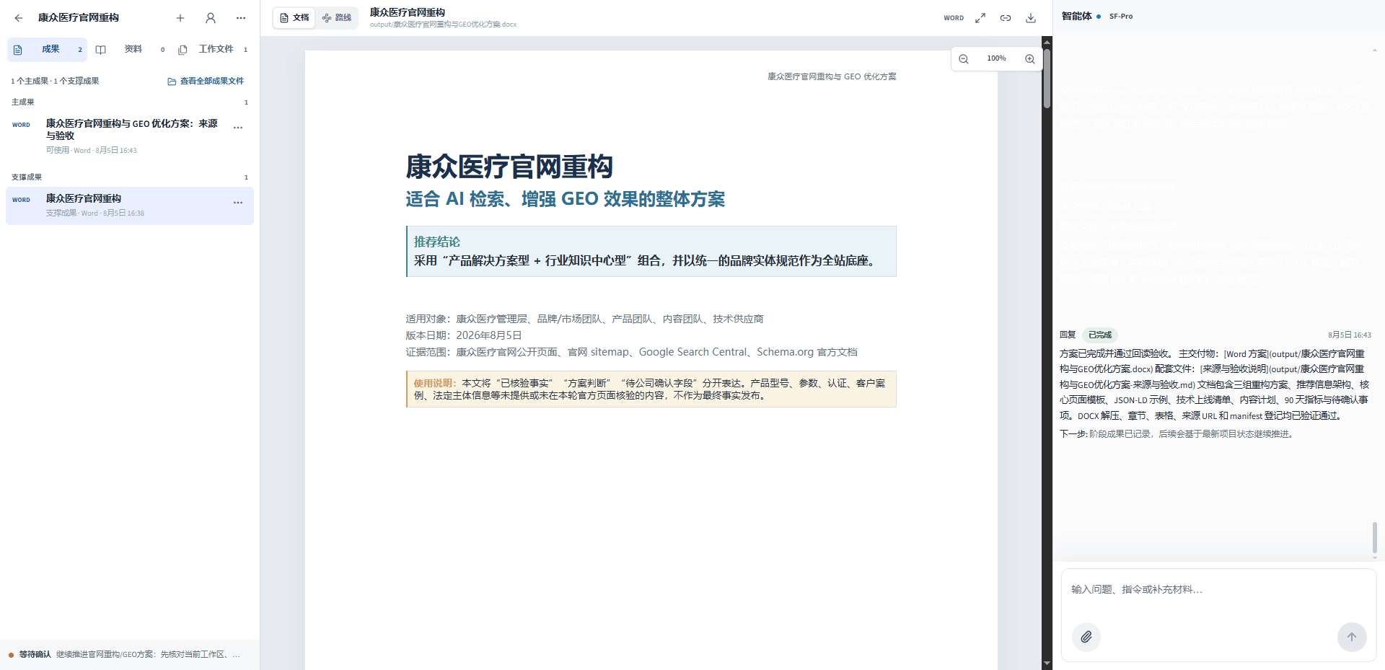The width and height of the screenshot is (1385, 670).
Task: Send message with up-arrow button
Action: (x=1352, y=637)
